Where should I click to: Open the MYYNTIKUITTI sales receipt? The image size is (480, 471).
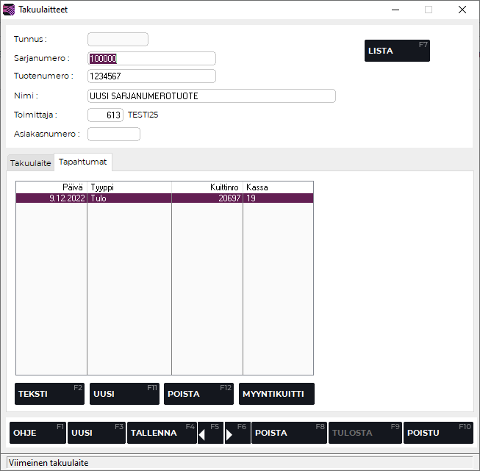tap(276, 394)
